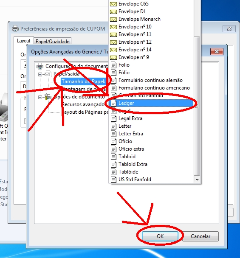Choose Legal Extra paper size

151,118
